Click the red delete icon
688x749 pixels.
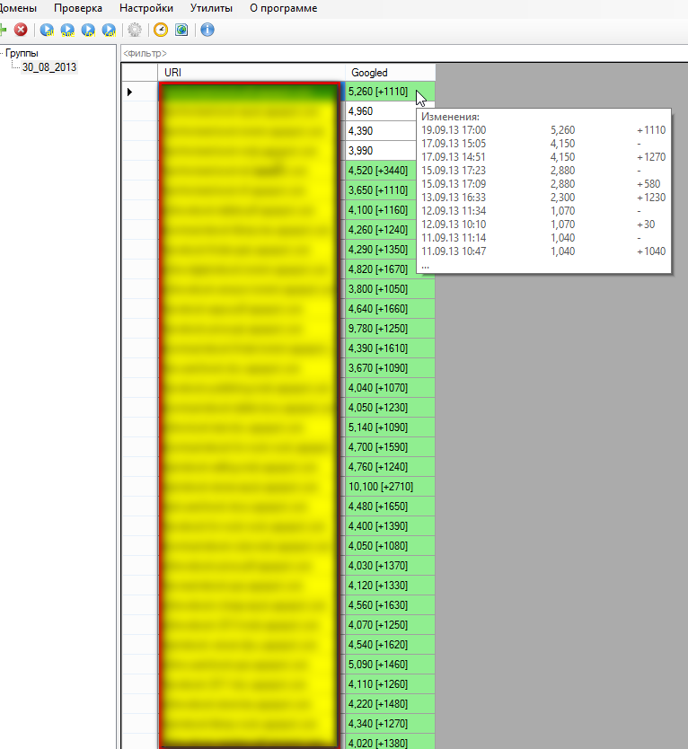(21, 30)
